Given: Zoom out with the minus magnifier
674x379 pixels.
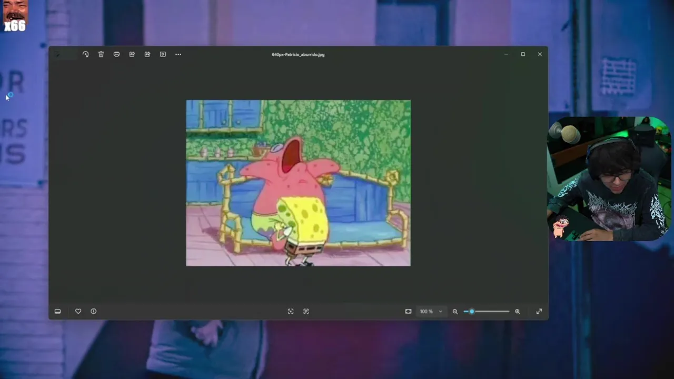Looking at the screenshot, I should 455,311.
